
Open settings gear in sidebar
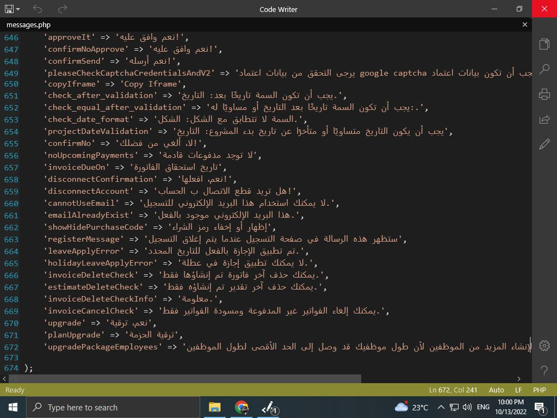coord(544,346)
